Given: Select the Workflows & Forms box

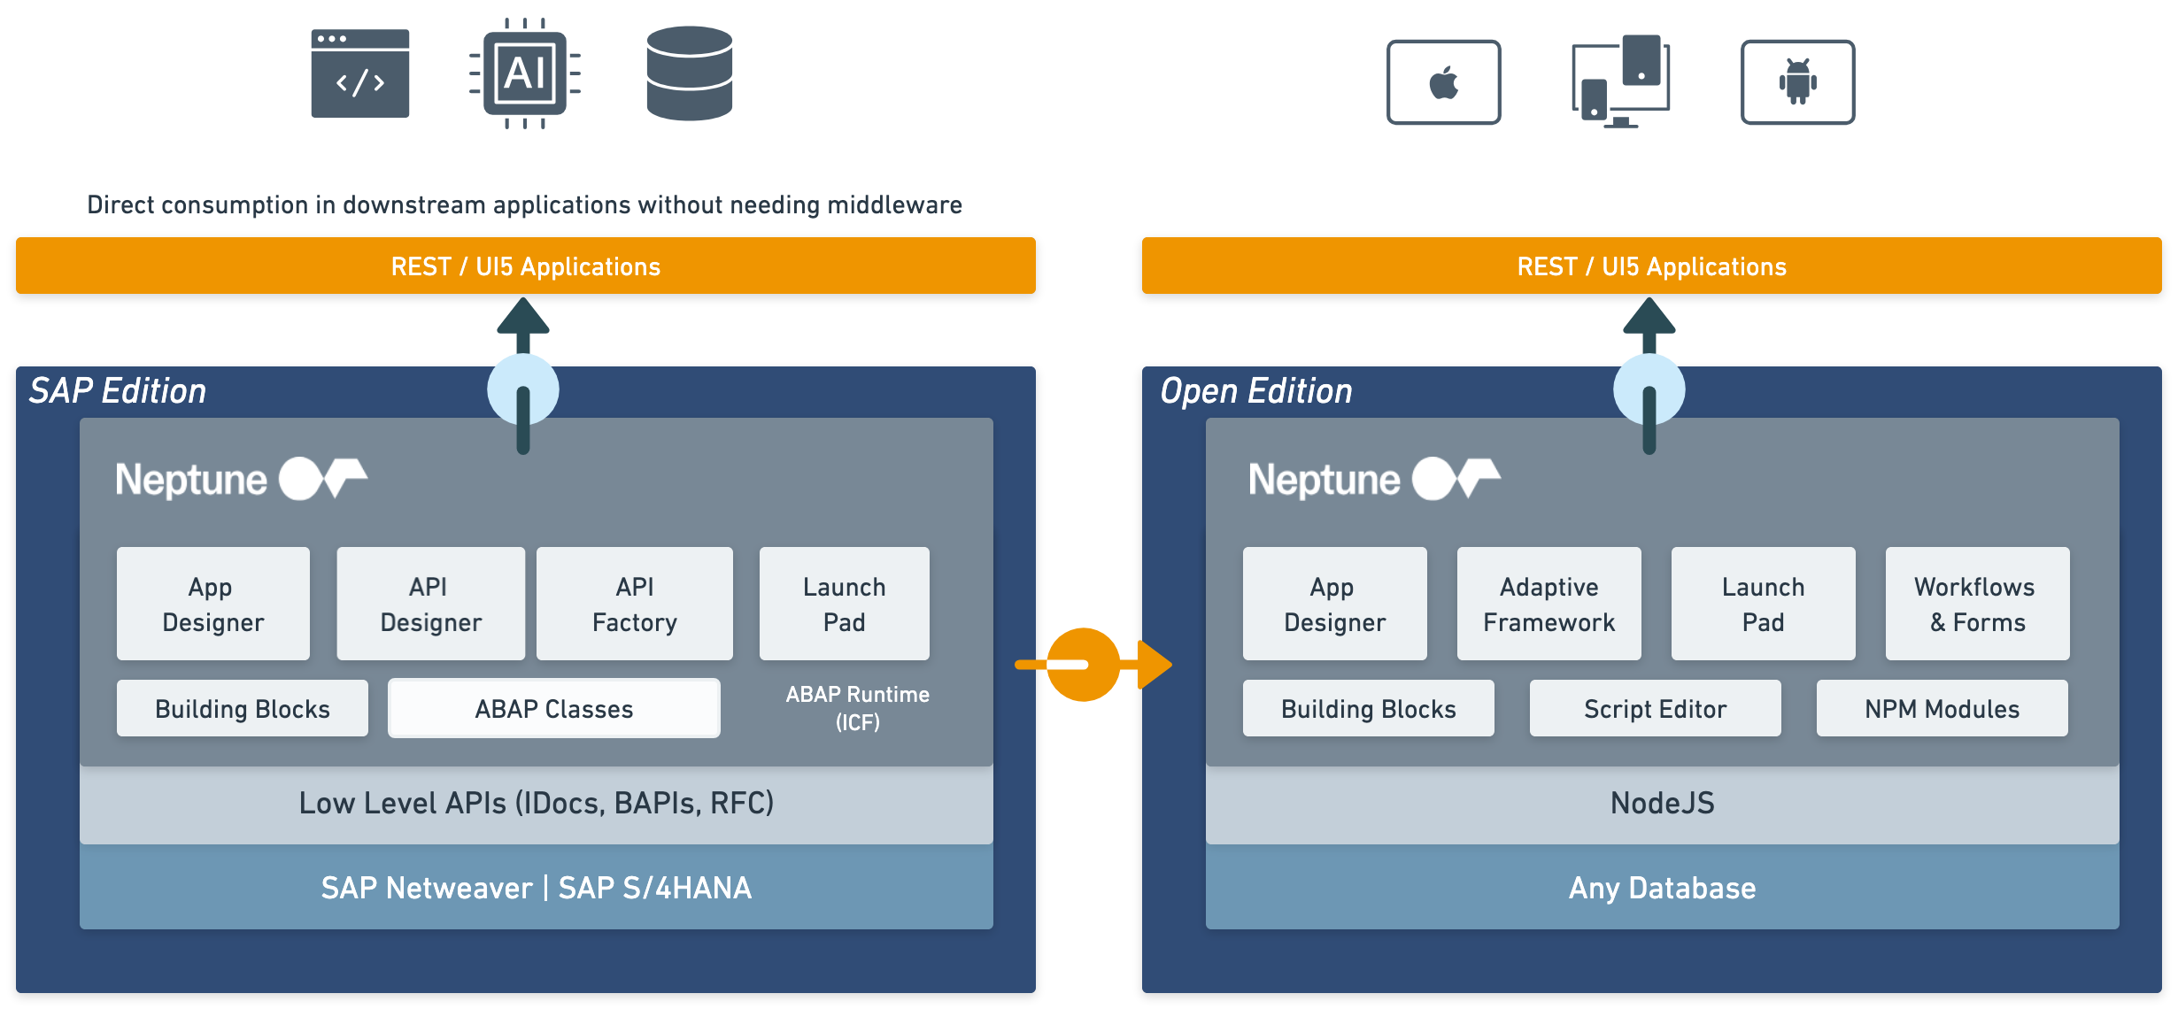Looking at the screenshot, I should point(1978,604).
